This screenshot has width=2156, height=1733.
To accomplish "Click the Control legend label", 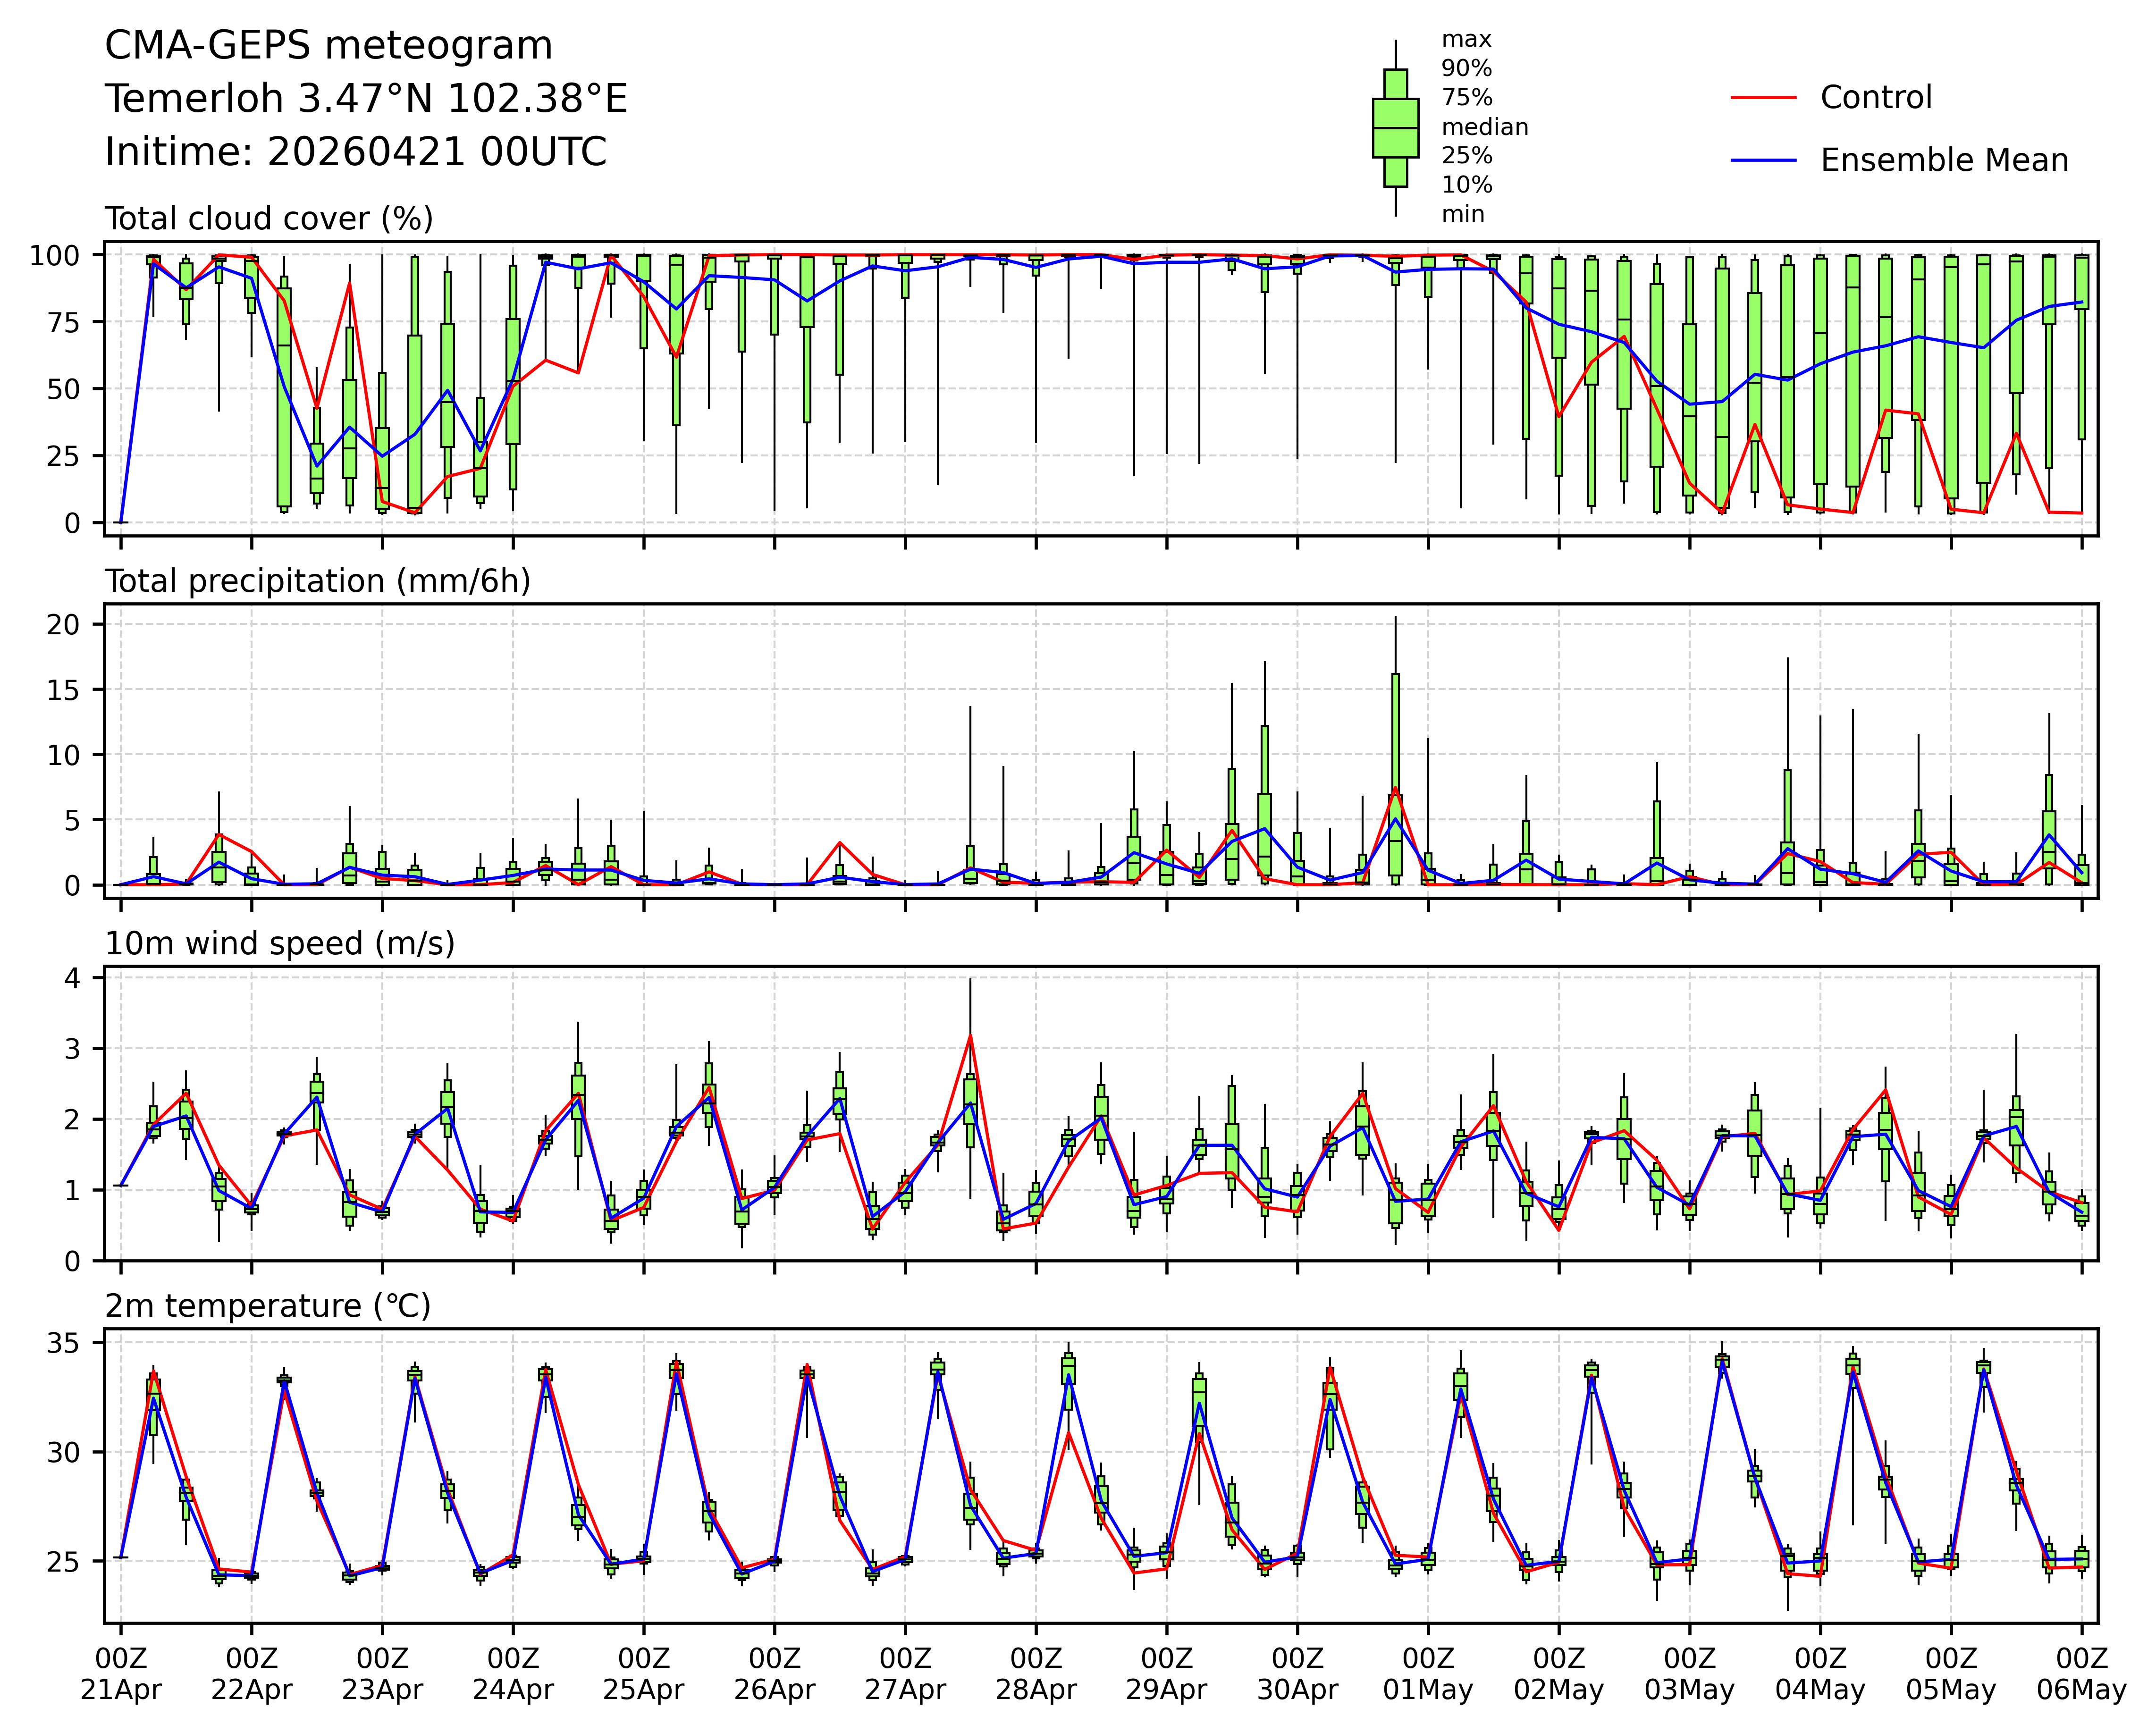I will pyautogui.click(x=1875, y=98).
